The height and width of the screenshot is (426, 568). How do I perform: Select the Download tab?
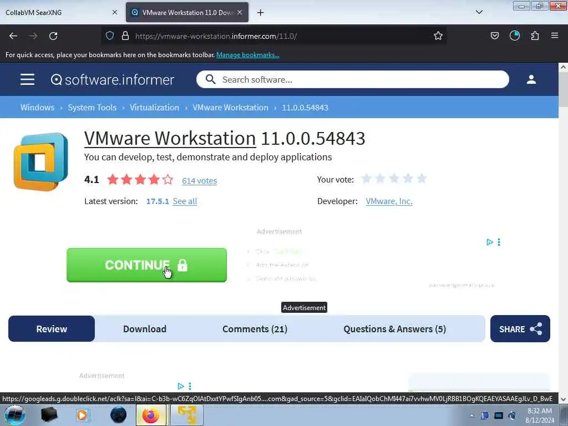coord(145,329)
